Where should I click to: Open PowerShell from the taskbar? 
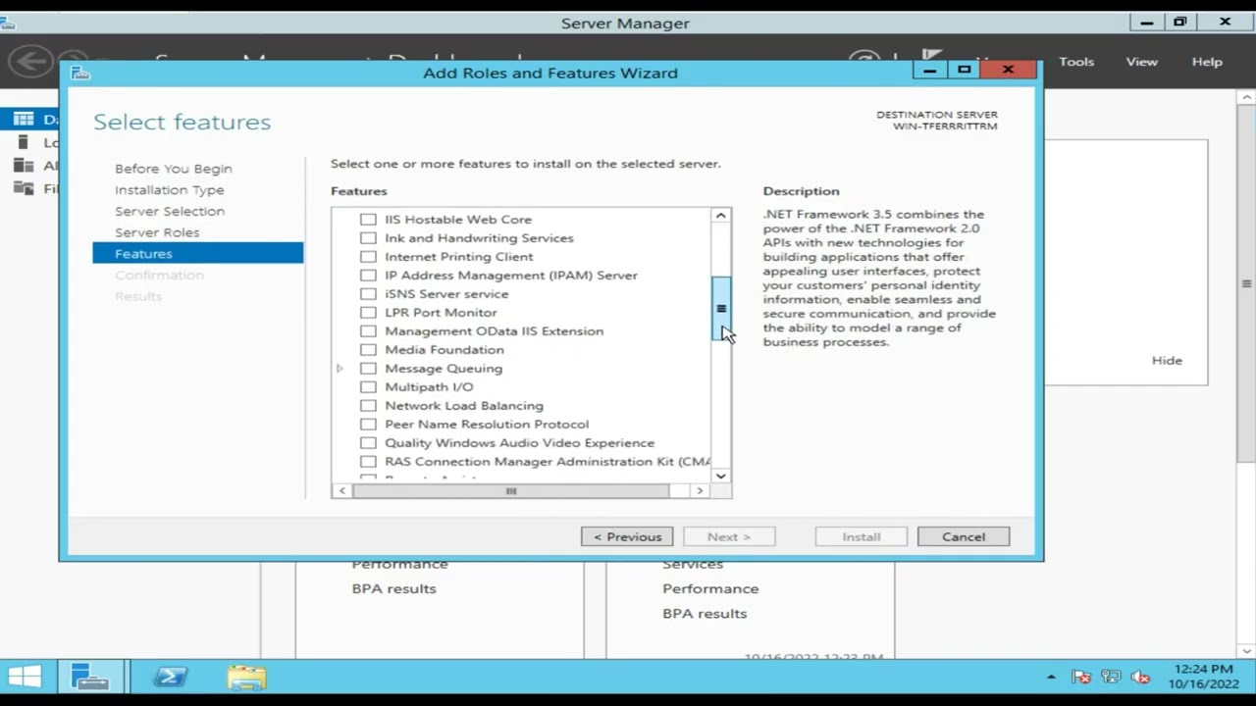tap(172, 677)
